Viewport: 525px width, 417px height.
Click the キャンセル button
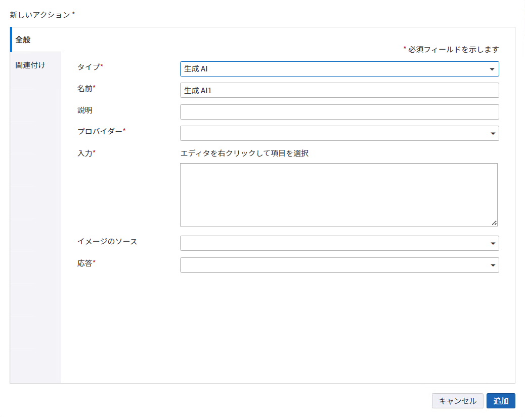pos(457,400)
